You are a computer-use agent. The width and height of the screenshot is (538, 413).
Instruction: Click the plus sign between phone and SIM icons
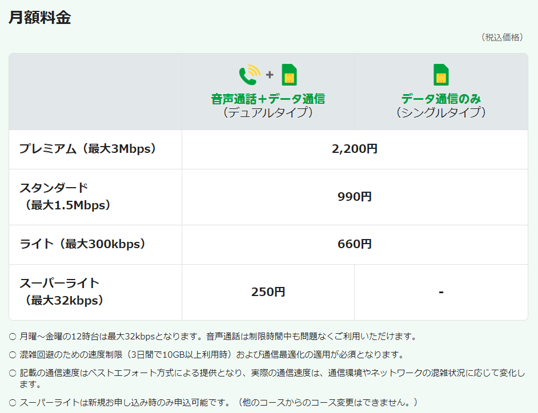pyautogui.click(x=270, y=75)
